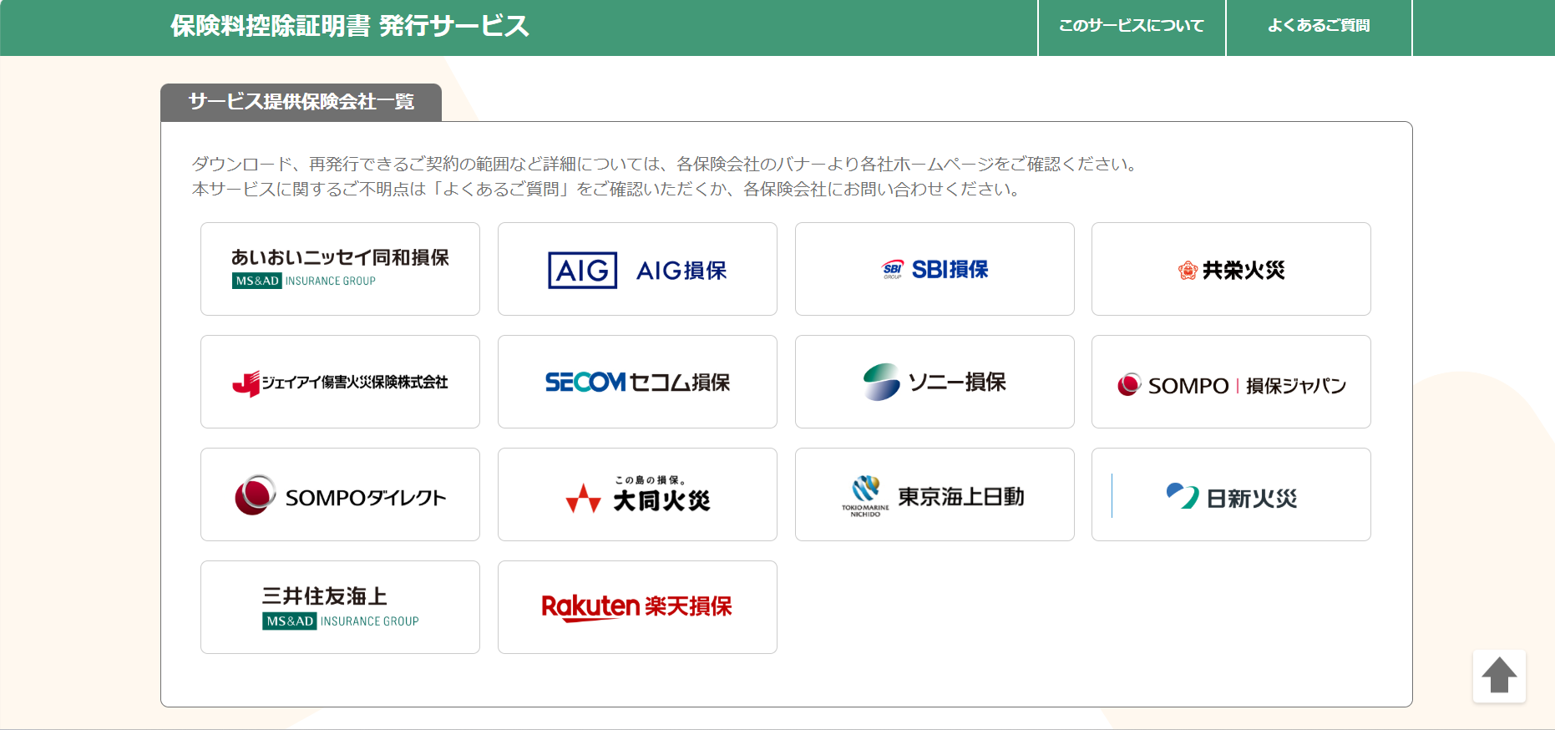Open the 共栄火災 banner
Image resolution: width=1555 pixels, height=730 pixels.
tap(1231, 269)
